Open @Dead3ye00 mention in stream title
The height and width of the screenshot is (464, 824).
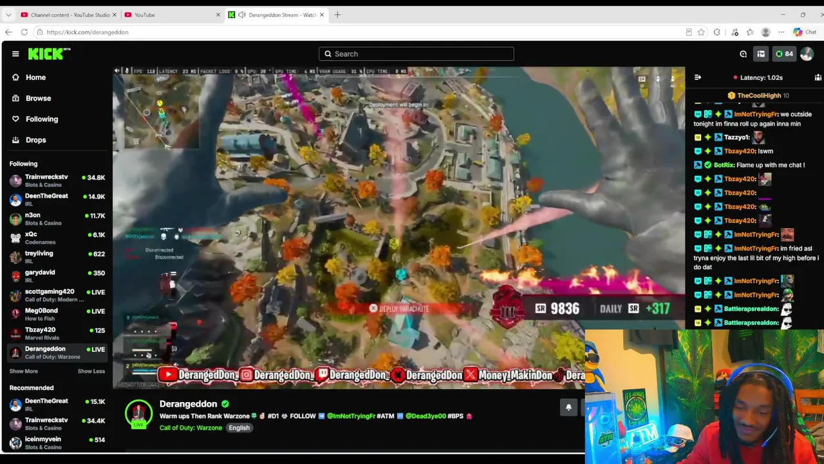[426, 416]
